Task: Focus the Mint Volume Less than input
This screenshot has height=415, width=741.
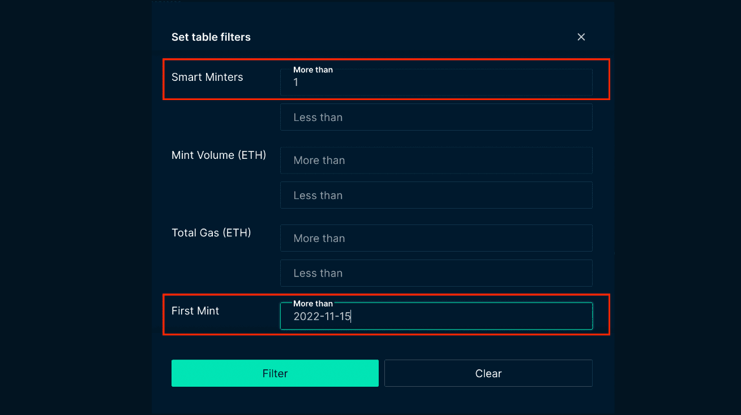Action: 436,195
